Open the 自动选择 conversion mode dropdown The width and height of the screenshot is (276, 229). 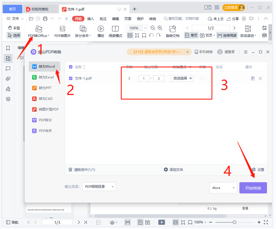click(x=182, y=78)
